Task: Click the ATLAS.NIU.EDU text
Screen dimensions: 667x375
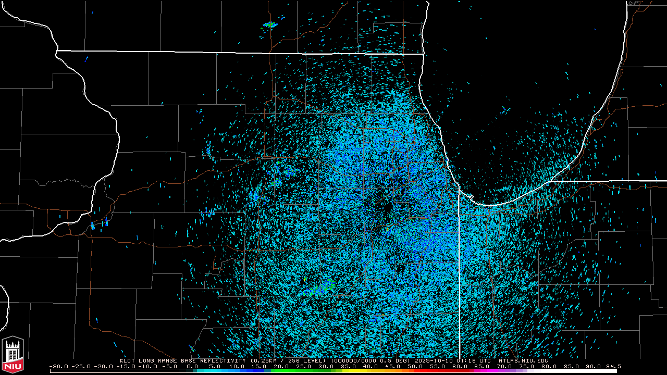Action: point(523,360)
